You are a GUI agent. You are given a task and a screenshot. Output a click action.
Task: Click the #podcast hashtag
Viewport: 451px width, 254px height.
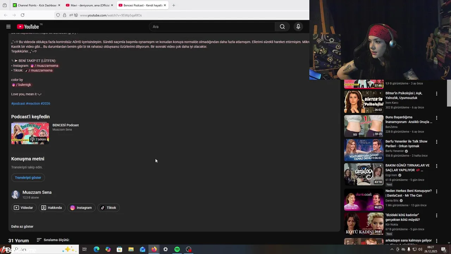click(18, 103)
